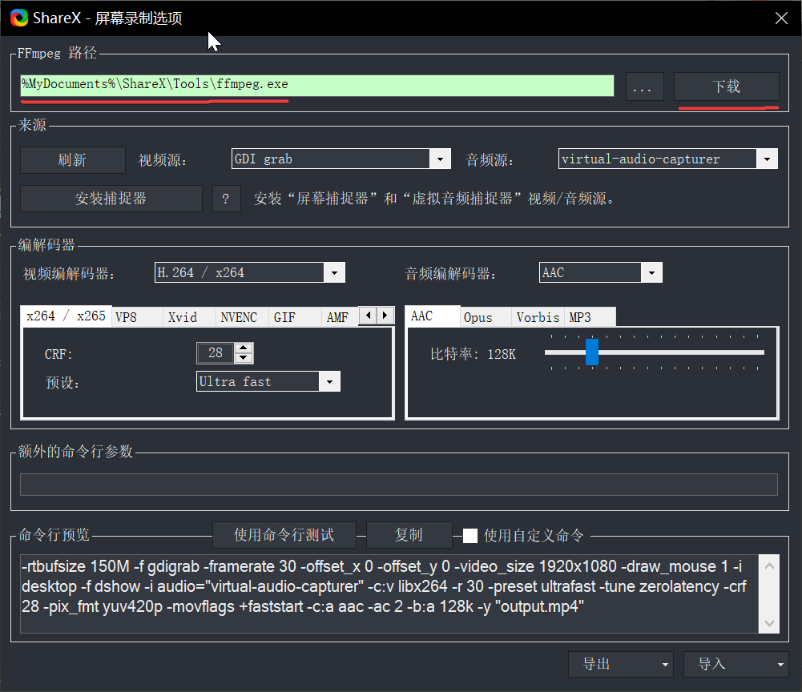The width and height of the screenshot is (802, 692).
Task: Click the preview scrollbar up arrow
Action: coord(769,565)
